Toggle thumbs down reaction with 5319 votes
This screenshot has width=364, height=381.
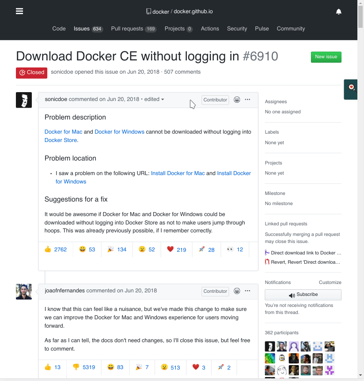pyautogui.click(x=84, y=367)
